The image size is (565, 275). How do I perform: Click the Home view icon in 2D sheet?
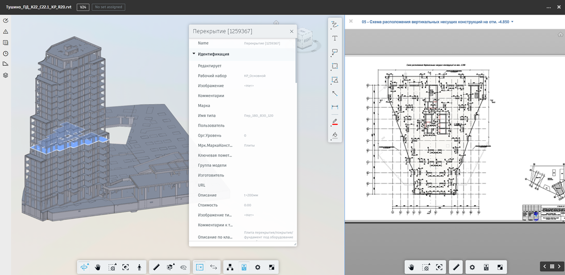[x=560, y=34]
